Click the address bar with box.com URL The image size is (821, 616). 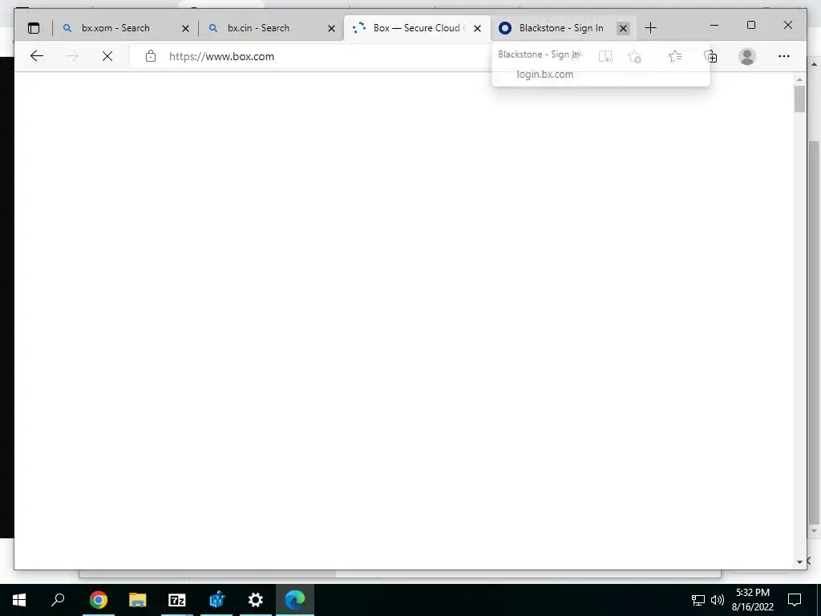tap(221, 57)
